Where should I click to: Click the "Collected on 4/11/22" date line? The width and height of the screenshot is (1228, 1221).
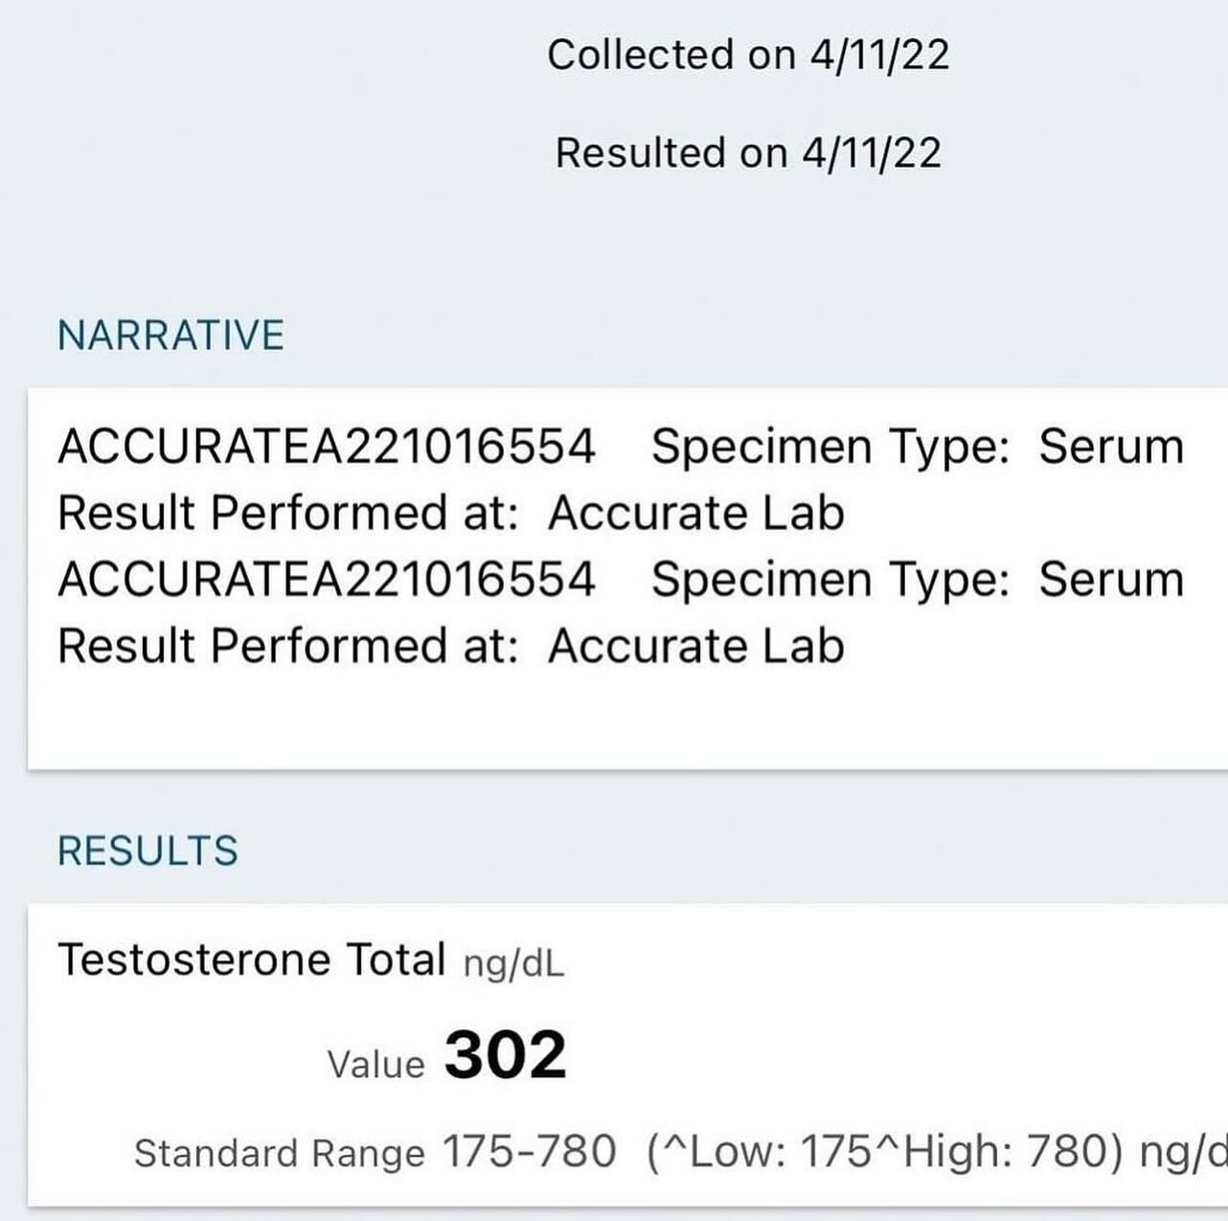[x=748, y=55]
